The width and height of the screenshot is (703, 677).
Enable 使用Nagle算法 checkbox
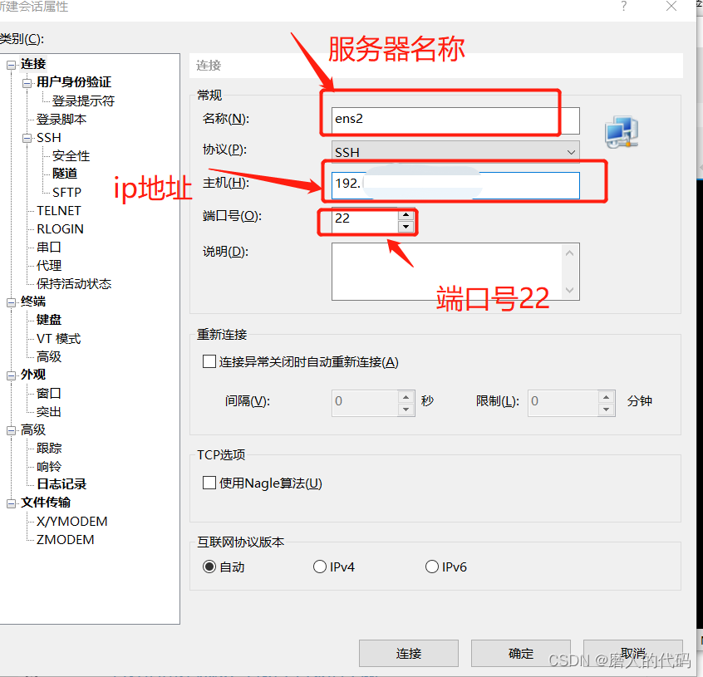209,483
